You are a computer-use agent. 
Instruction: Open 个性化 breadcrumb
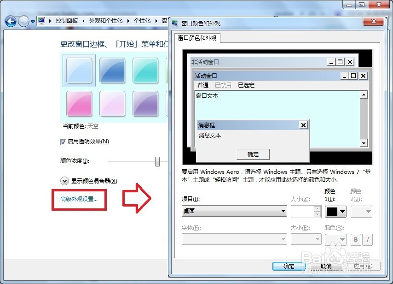pos(142,21)
